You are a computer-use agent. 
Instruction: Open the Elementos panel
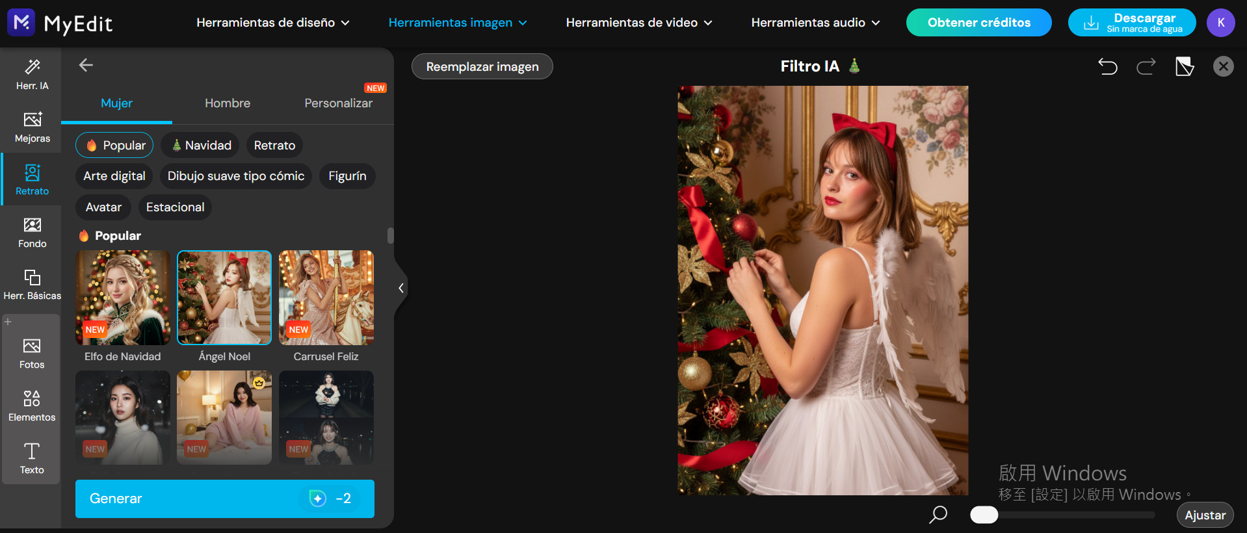(x=32, y=406)
